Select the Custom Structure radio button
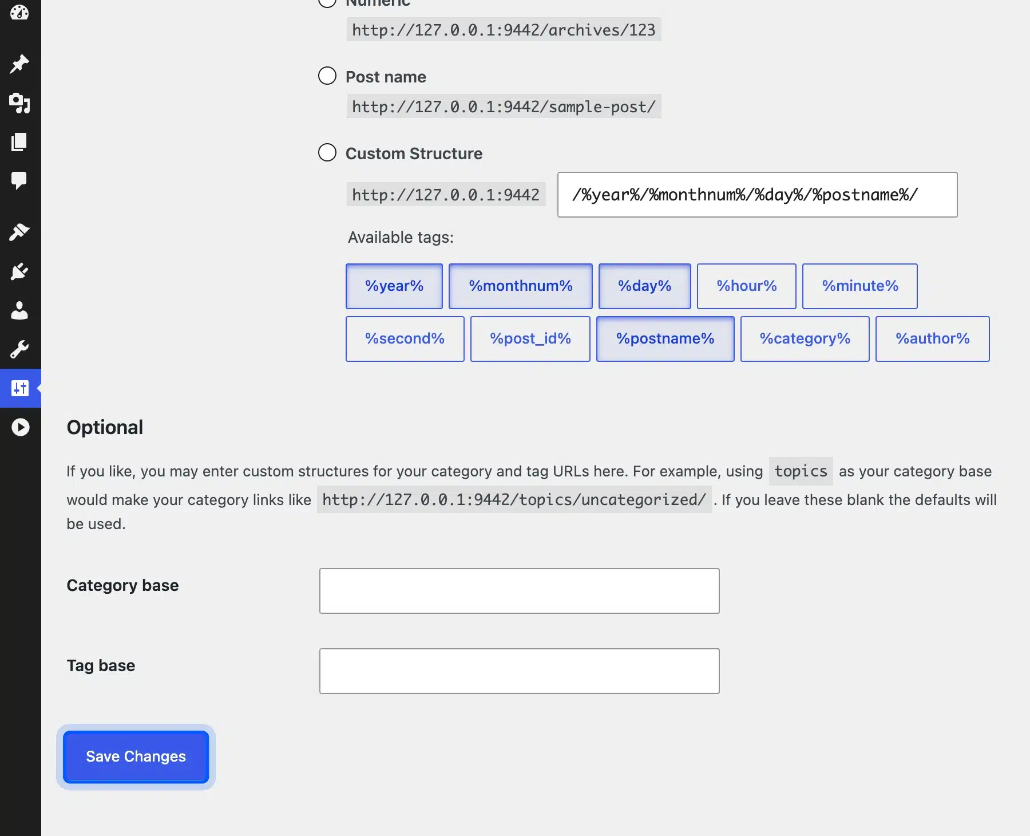This screenshot has width=1030, height=836. coord(327,152)
